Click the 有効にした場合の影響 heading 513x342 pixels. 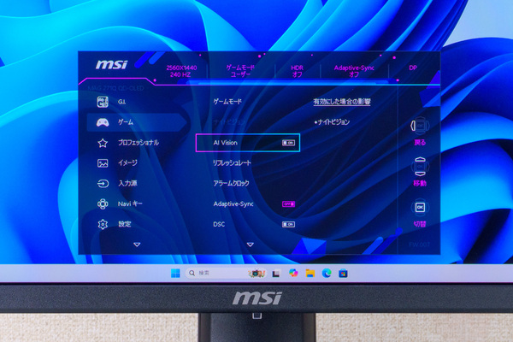[342, 102]
